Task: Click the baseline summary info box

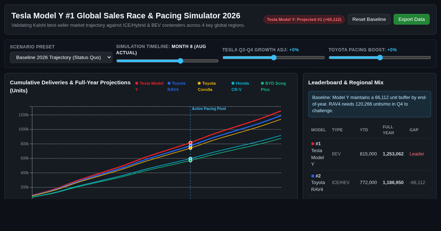Action: coord(370,104)
